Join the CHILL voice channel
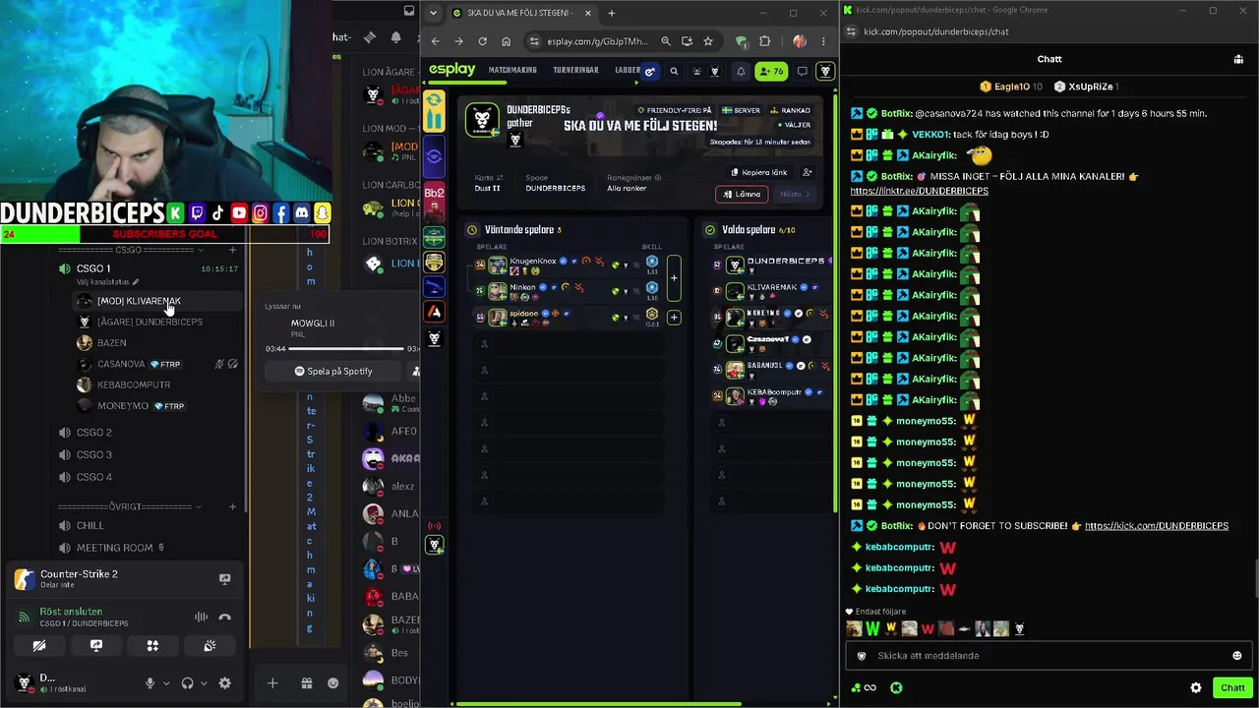The height and width of the screenshot is (708, 1259). [x=90, y=526]
